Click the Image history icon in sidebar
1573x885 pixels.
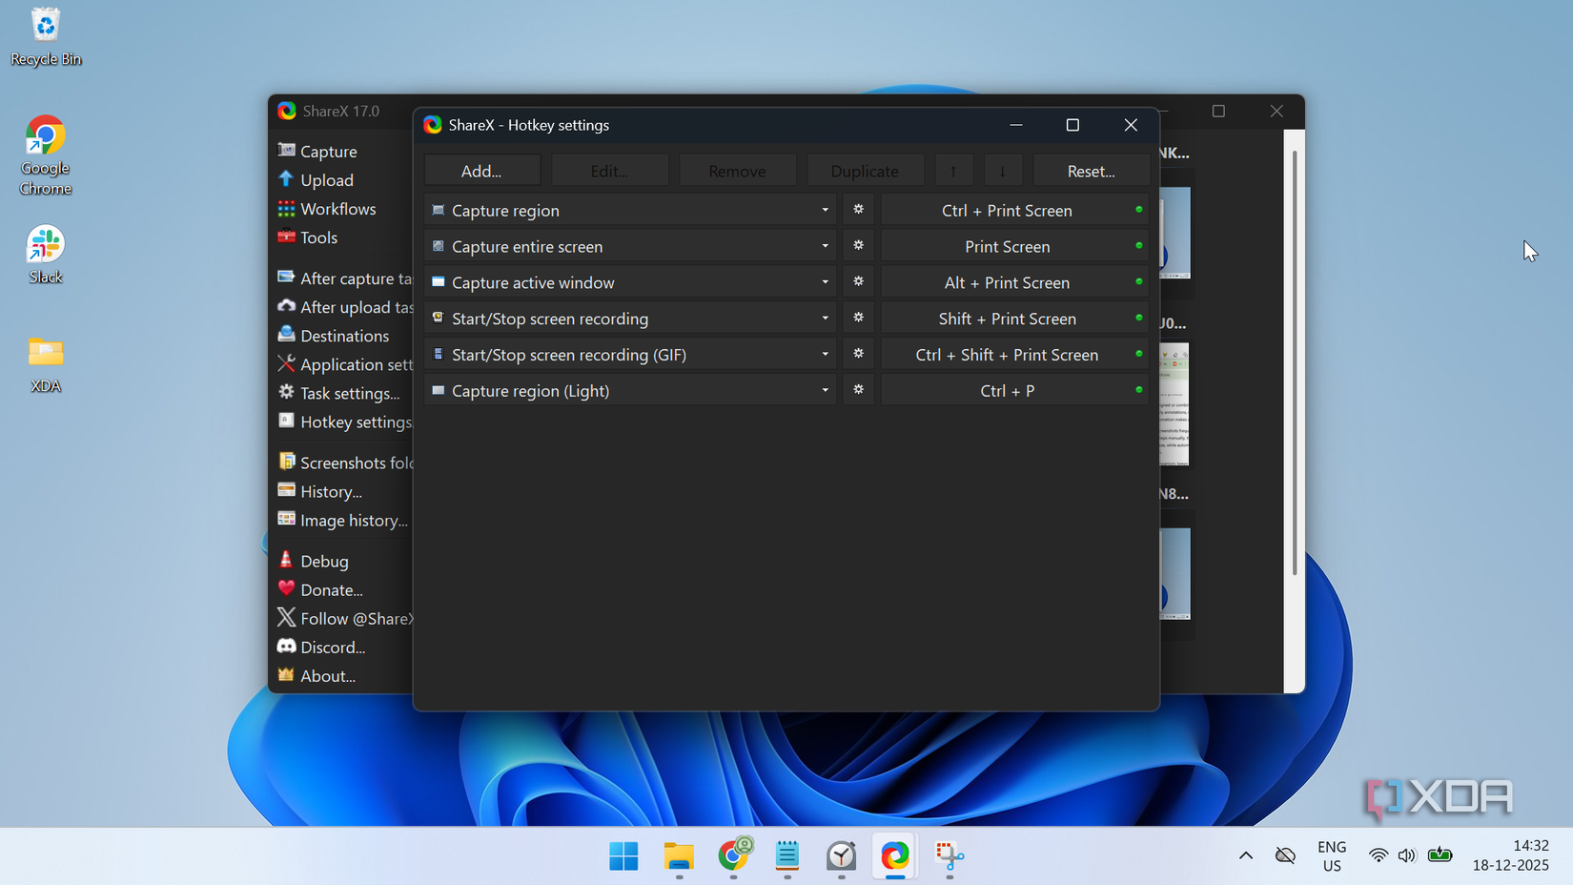click(286, 519)
